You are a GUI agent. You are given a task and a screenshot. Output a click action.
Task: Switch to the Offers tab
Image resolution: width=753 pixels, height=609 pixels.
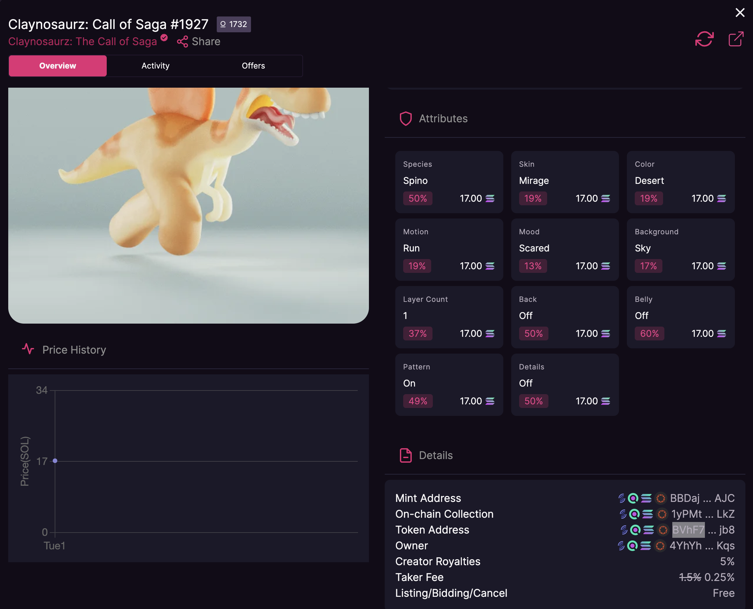(253, 66)
